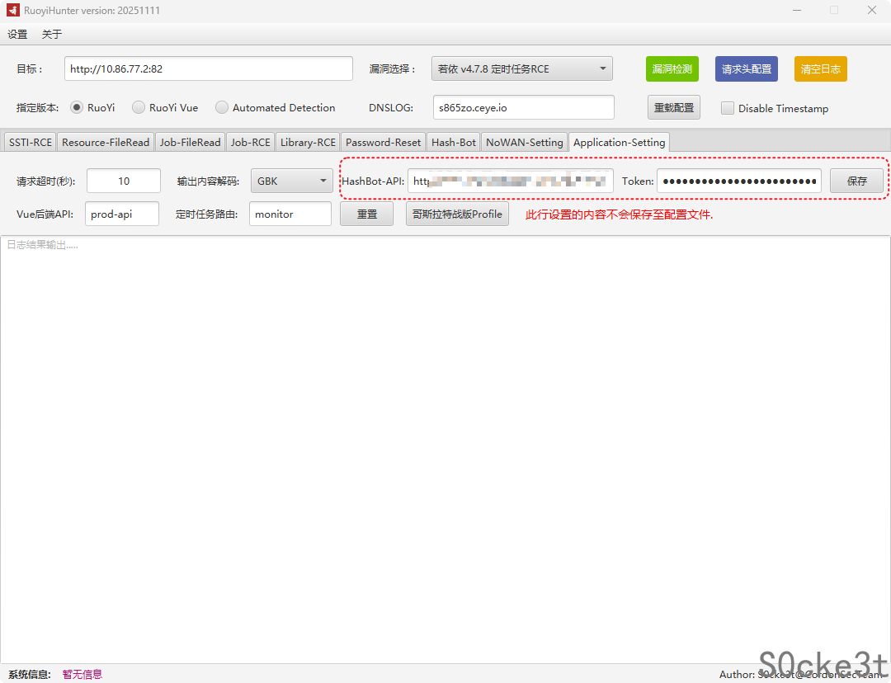Switch to the Resource-FileRead tab
891x683 pixels.
(106, 142)
